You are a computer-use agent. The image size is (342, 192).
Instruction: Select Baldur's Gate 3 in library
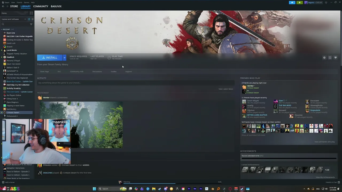(x=13, y=67)
